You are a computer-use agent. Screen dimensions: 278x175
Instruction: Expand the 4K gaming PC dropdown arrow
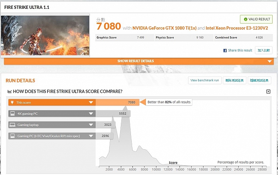click(x=91, y=113)
